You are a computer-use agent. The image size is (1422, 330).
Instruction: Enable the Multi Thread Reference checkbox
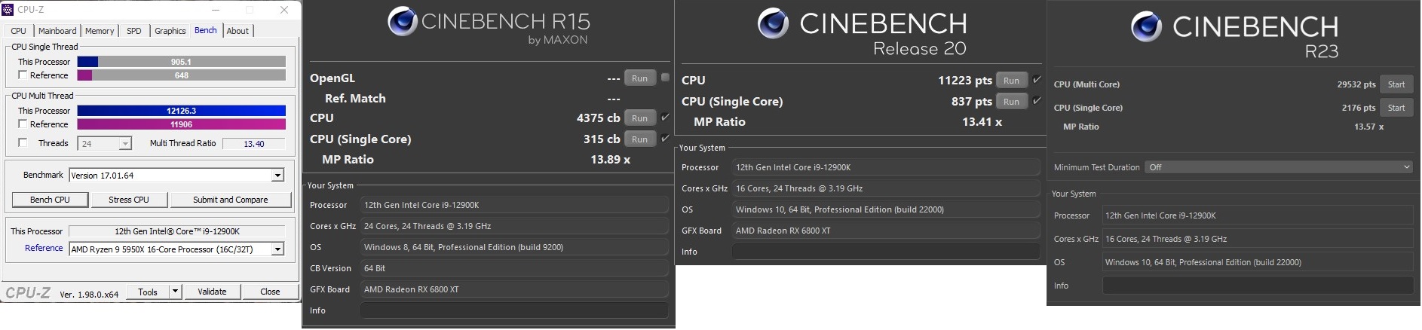tap(23, 124)
